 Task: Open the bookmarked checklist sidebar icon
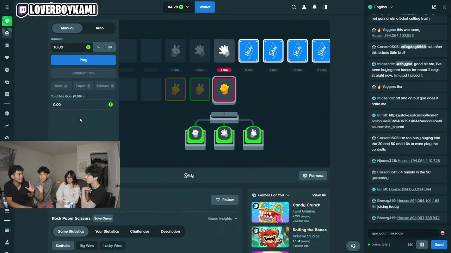click(x=7, y=45)
